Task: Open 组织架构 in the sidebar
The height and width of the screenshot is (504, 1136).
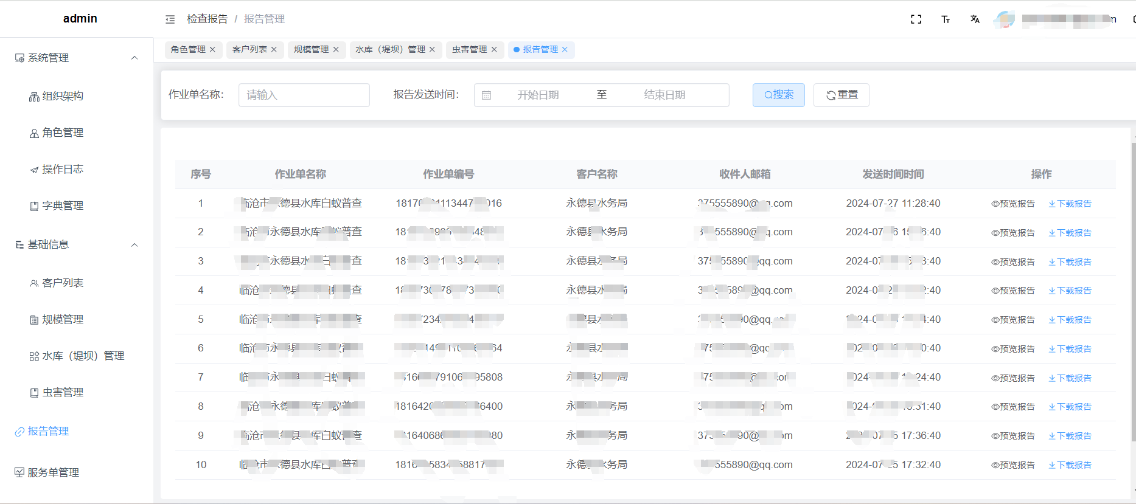Action: 62,96
